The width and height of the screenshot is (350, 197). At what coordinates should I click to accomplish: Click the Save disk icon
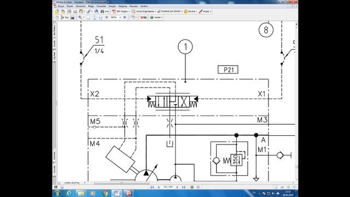[x=69, y=11]
